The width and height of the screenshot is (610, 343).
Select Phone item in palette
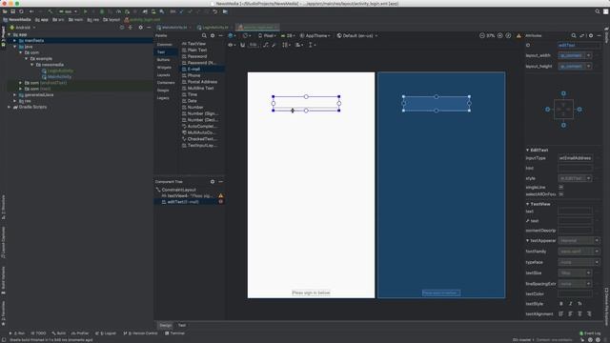click(x=194, y=75)
